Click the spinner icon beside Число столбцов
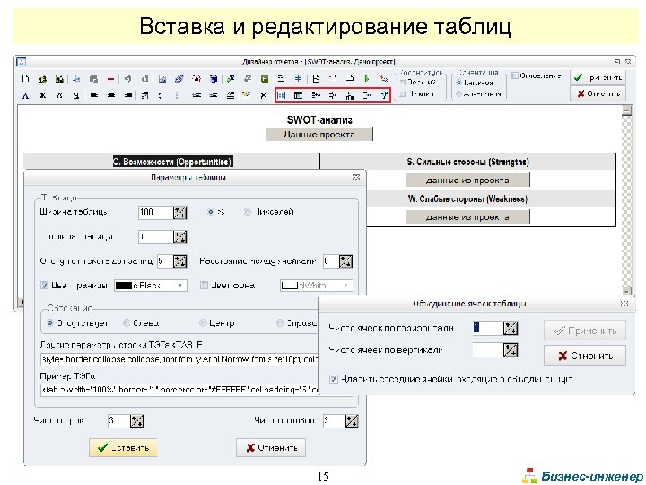The image size is (646, 485). [352, 421]
